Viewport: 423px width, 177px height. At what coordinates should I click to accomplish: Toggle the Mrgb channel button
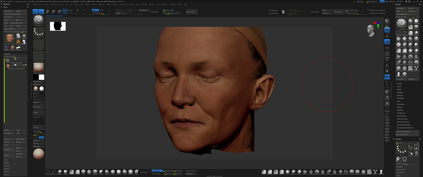click(x=70, y=10)
